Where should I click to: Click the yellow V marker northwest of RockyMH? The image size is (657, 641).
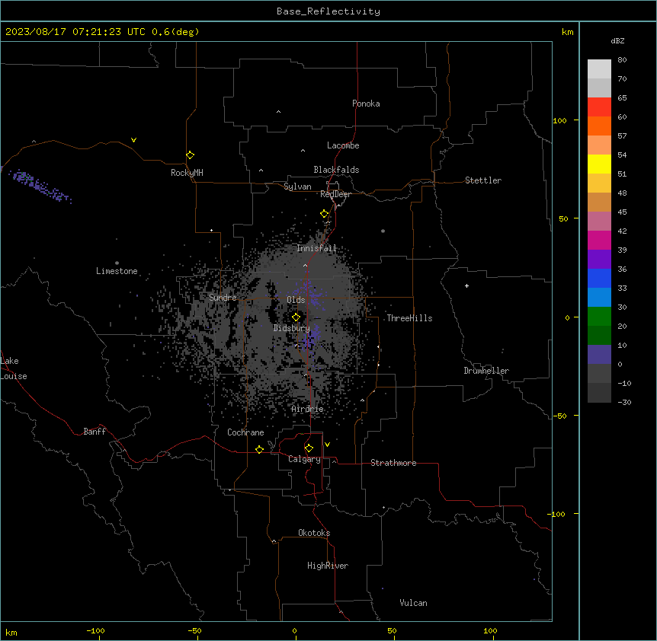point(133,140)
